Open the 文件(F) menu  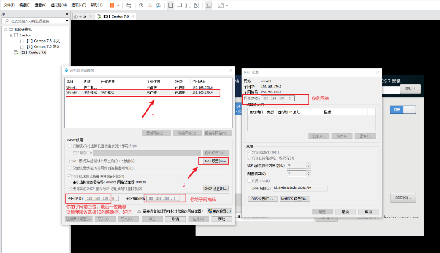point(9,5)
